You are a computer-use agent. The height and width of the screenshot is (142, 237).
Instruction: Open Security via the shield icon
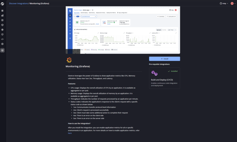point(2,35)
